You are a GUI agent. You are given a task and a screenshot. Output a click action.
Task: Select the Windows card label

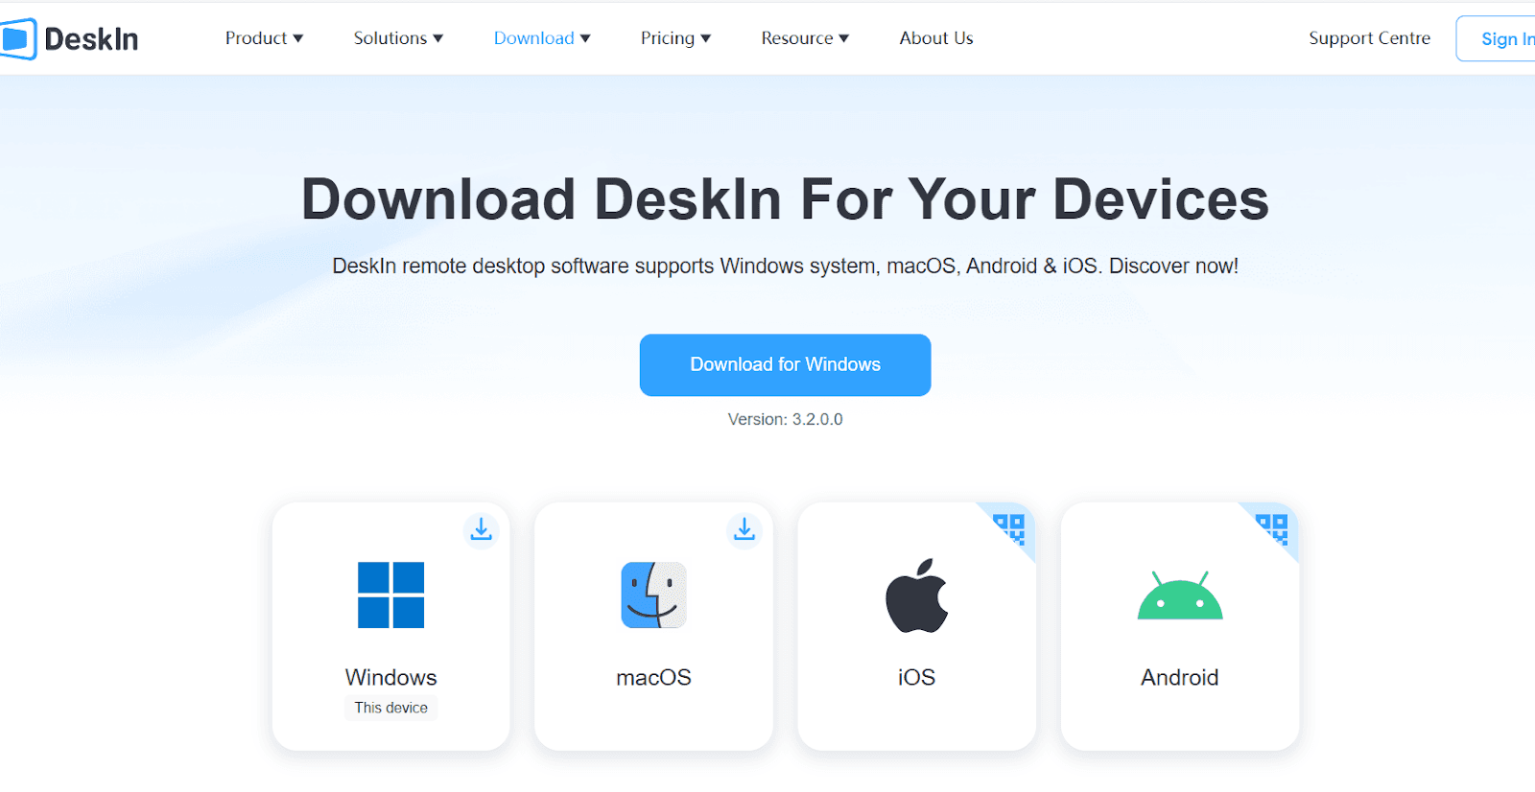(391, 678)
